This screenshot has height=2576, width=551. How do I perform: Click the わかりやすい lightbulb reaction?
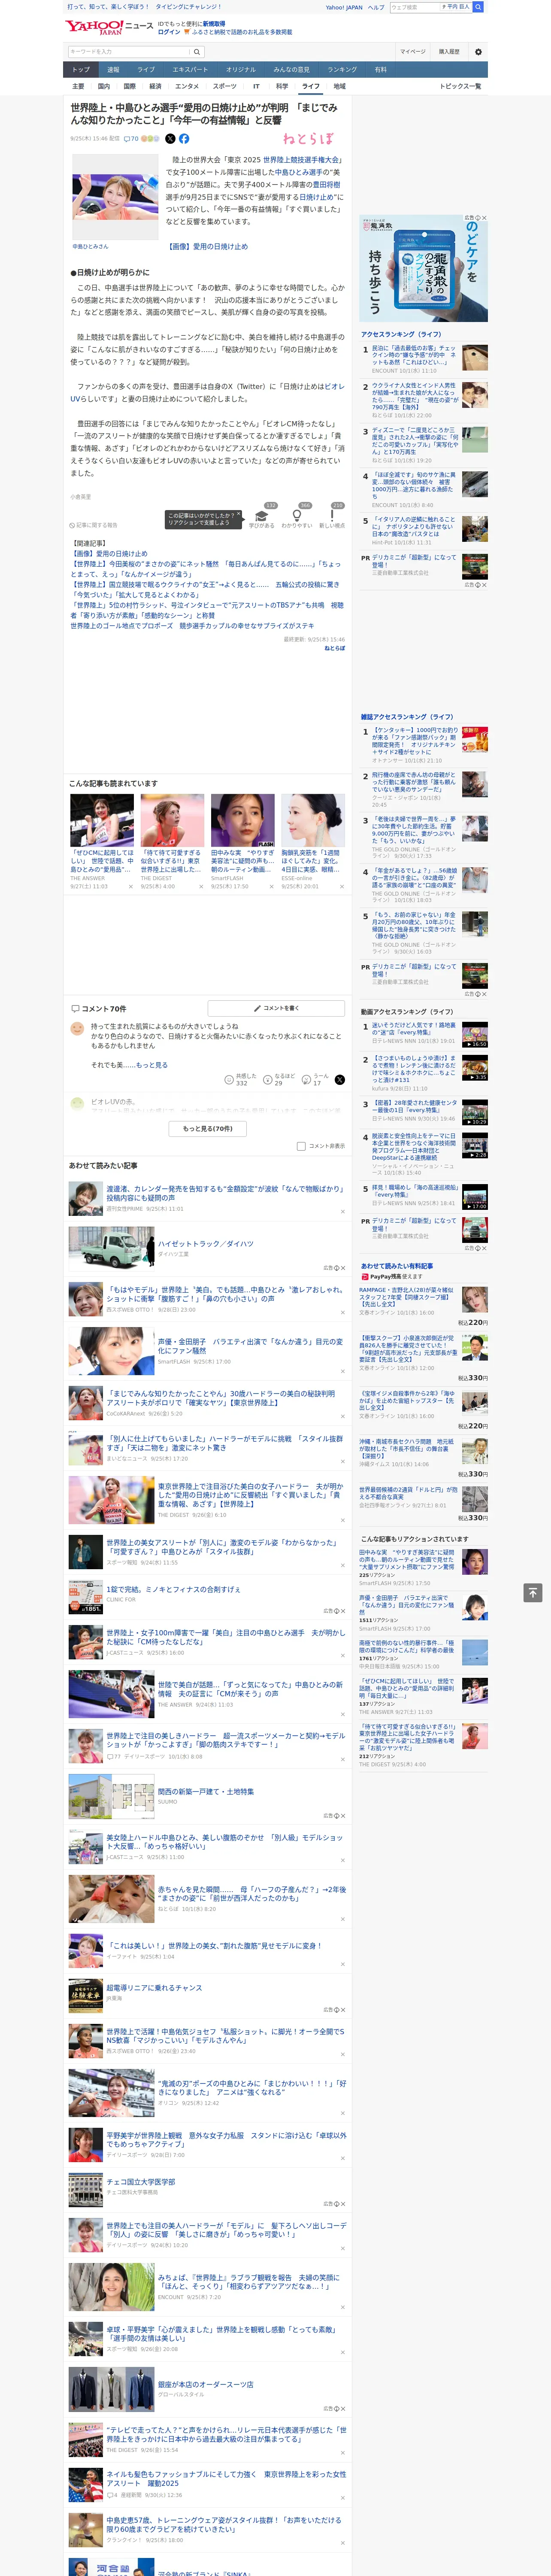pyautogui.click(x=297, y=517)
